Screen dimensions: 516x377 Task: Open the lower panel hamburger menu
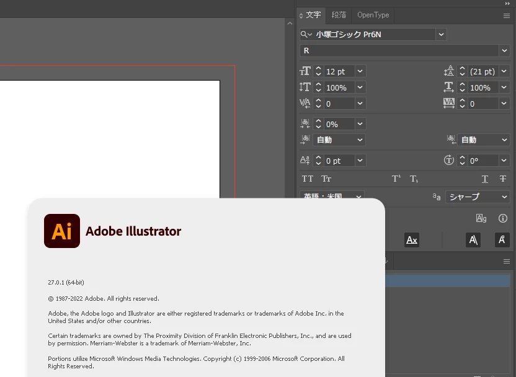(507, 262)
